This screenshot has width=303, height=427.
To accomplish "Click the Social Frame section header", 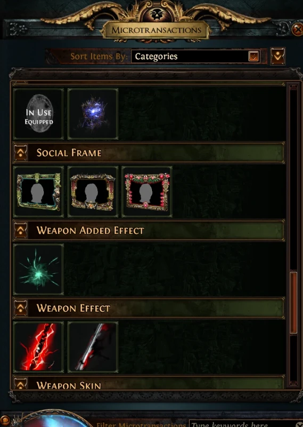I will click(149, 153).
